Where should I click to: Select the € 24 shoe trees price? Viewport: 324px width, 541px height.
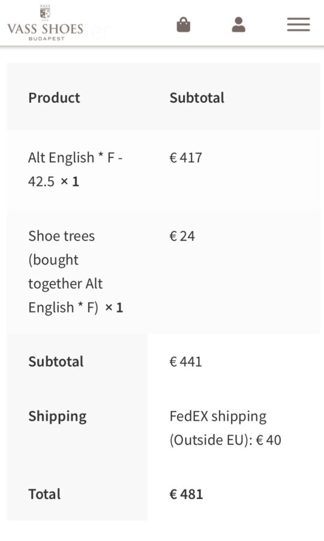182,236
